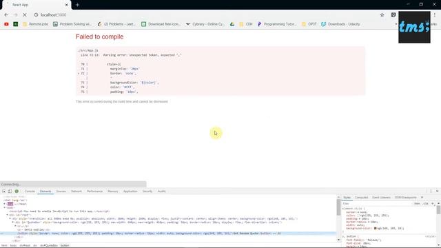Open the Remote jobs bookmark folder
The height and width of the screenshot is (248, 441).
pos(35,24)
